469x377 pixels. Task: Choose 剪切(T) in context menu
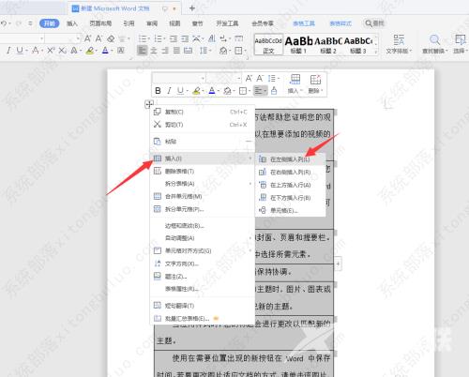203,125
